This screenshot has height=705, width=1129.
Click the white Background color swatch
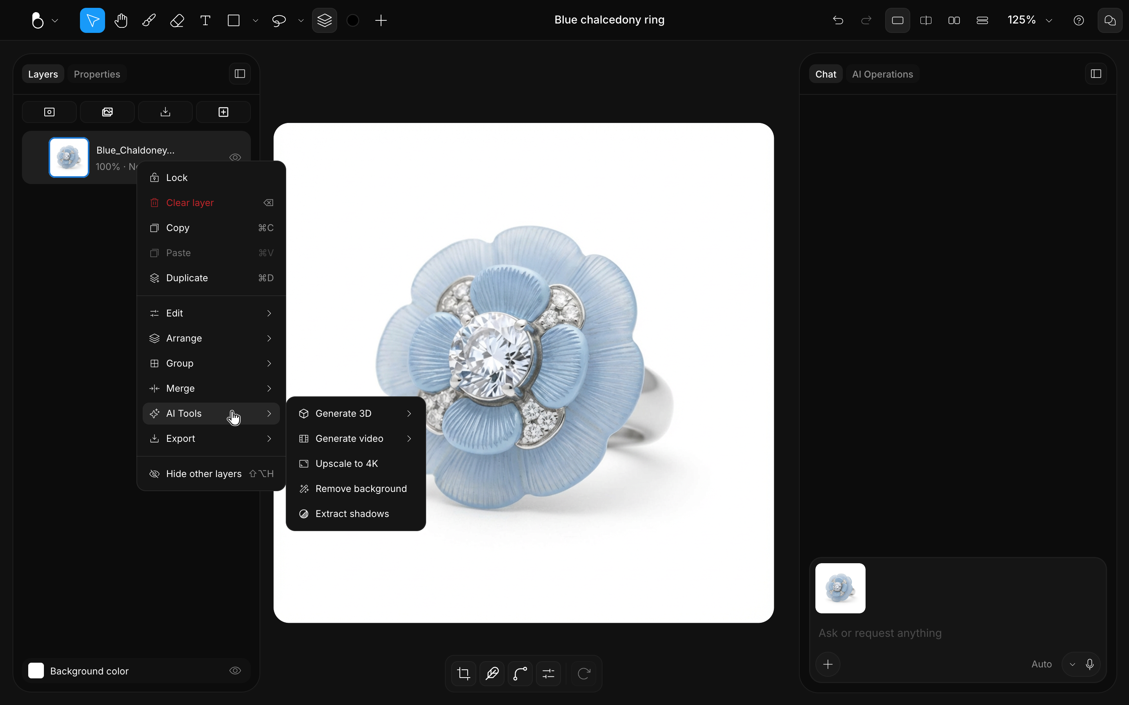(x=36, y=671)
